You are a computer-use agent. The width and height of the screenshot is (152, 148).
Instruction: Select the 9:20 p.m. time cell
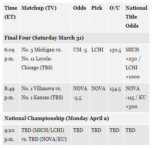pyautogui.click(x=11, y=135)
